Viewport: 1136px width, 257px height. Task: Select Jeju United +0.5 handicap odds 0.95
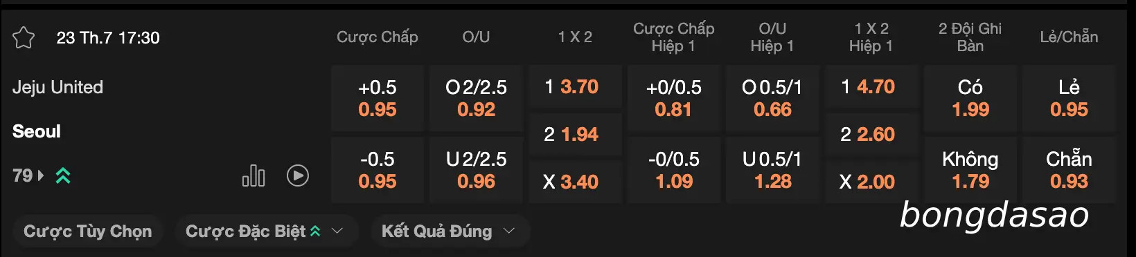tap(378, 98)
